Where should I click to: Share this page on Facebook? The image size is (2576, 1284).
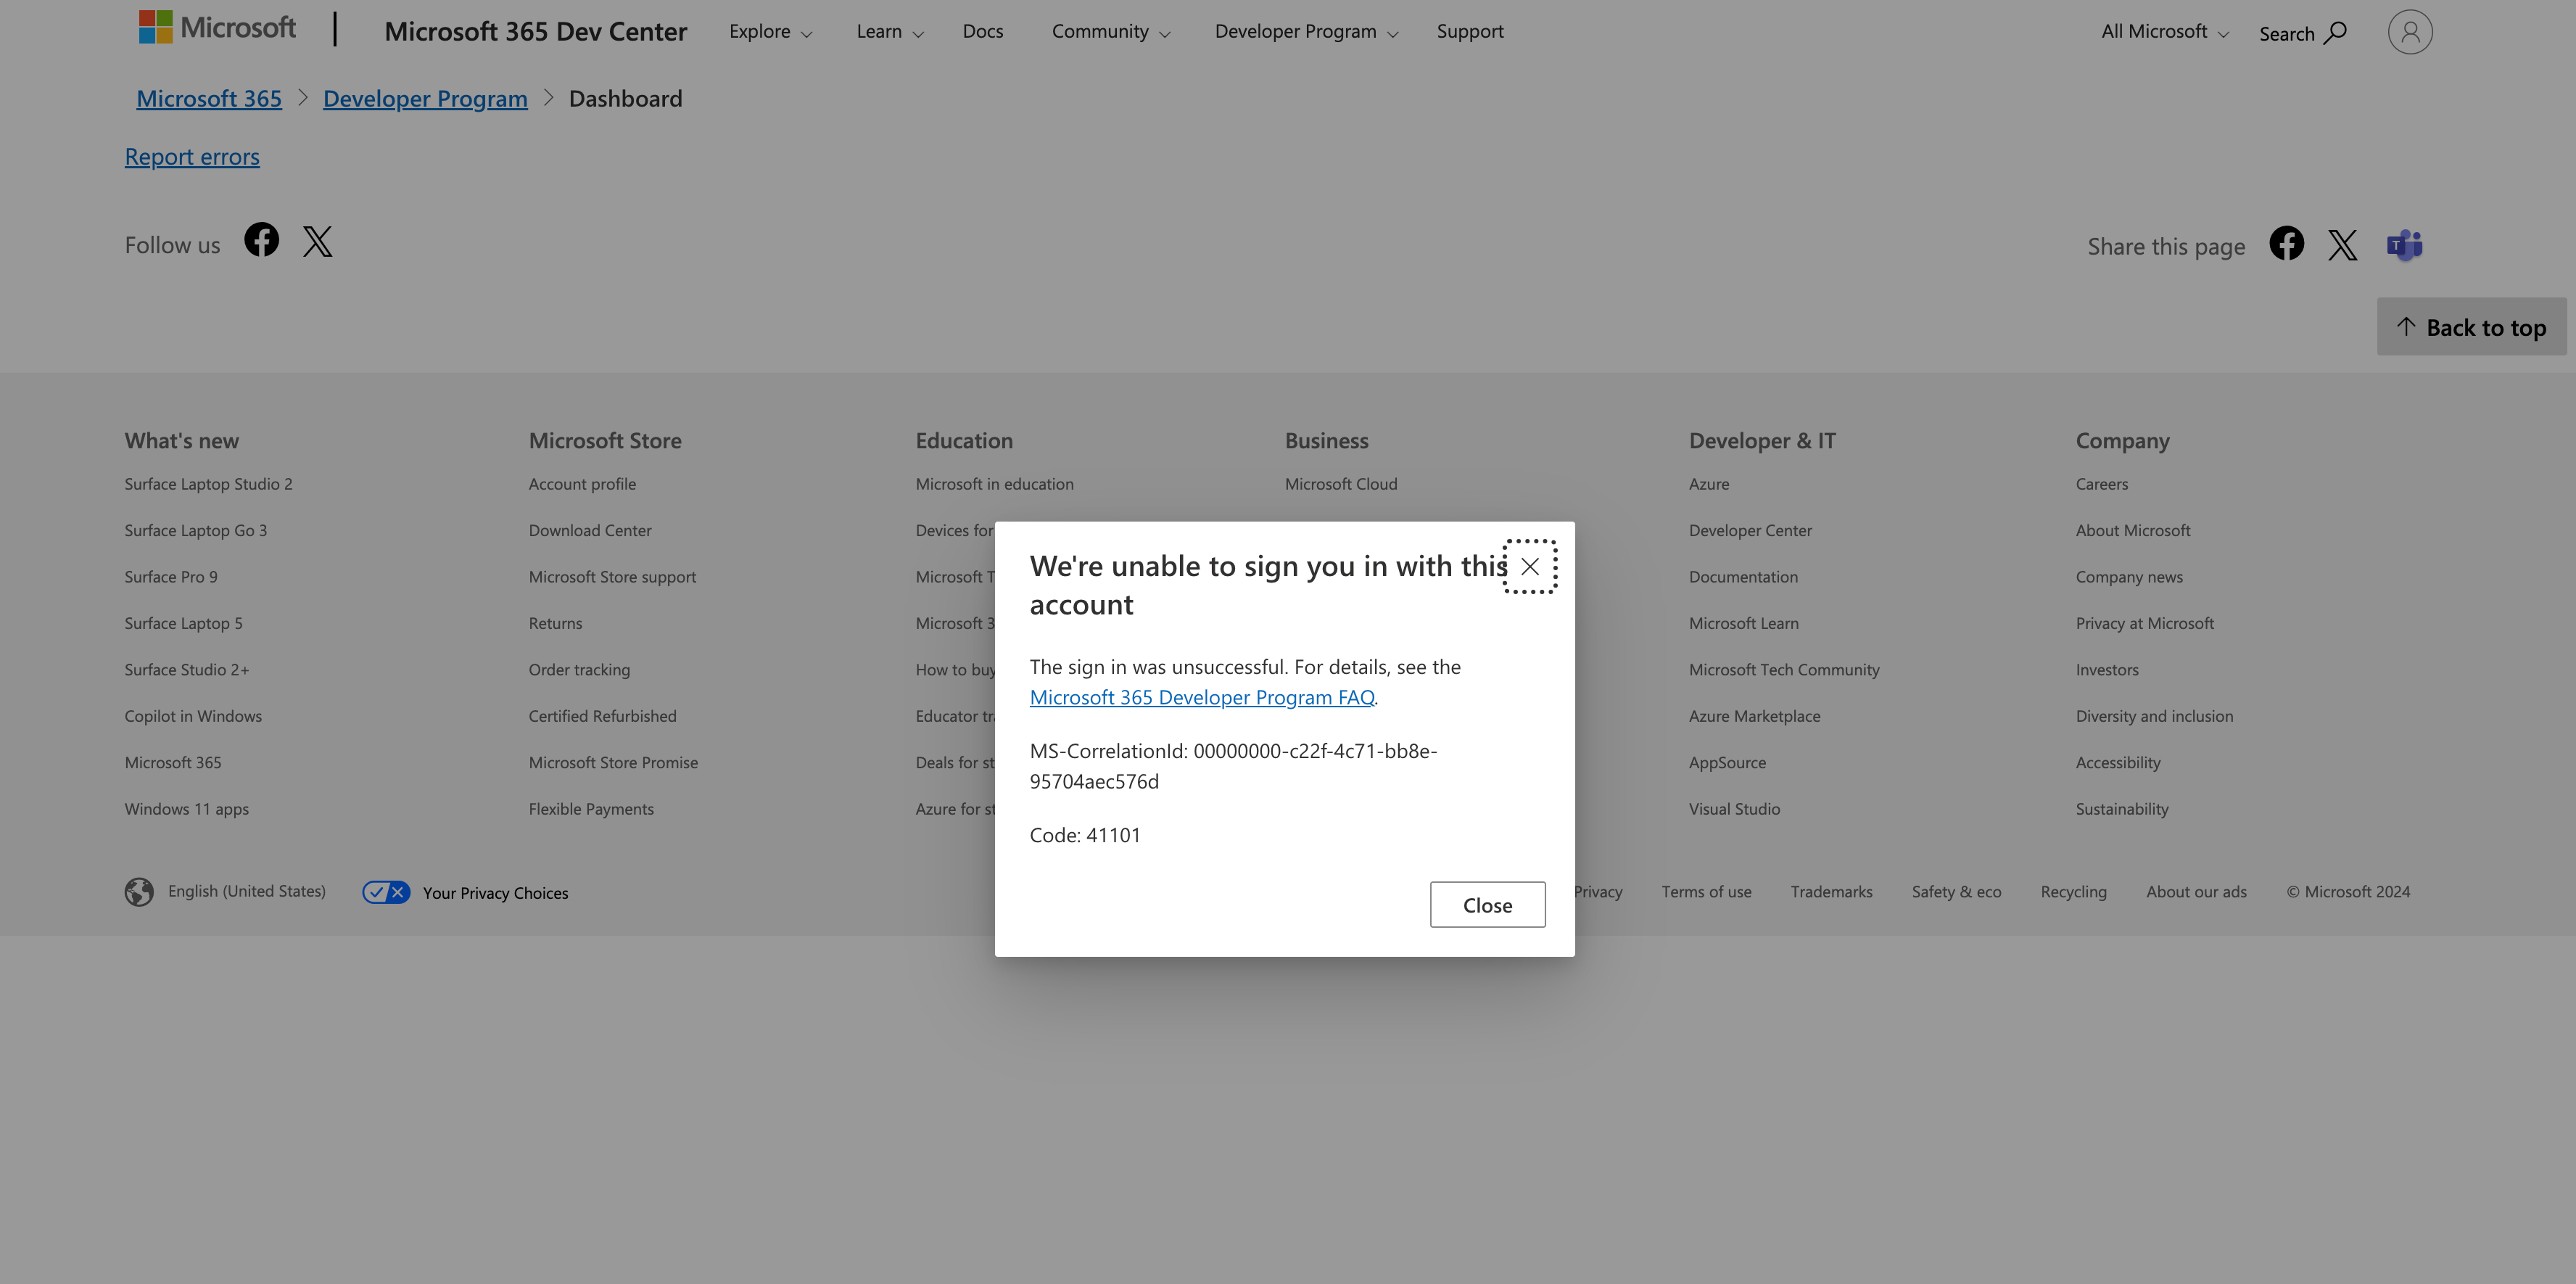[x=2286, y=243]
